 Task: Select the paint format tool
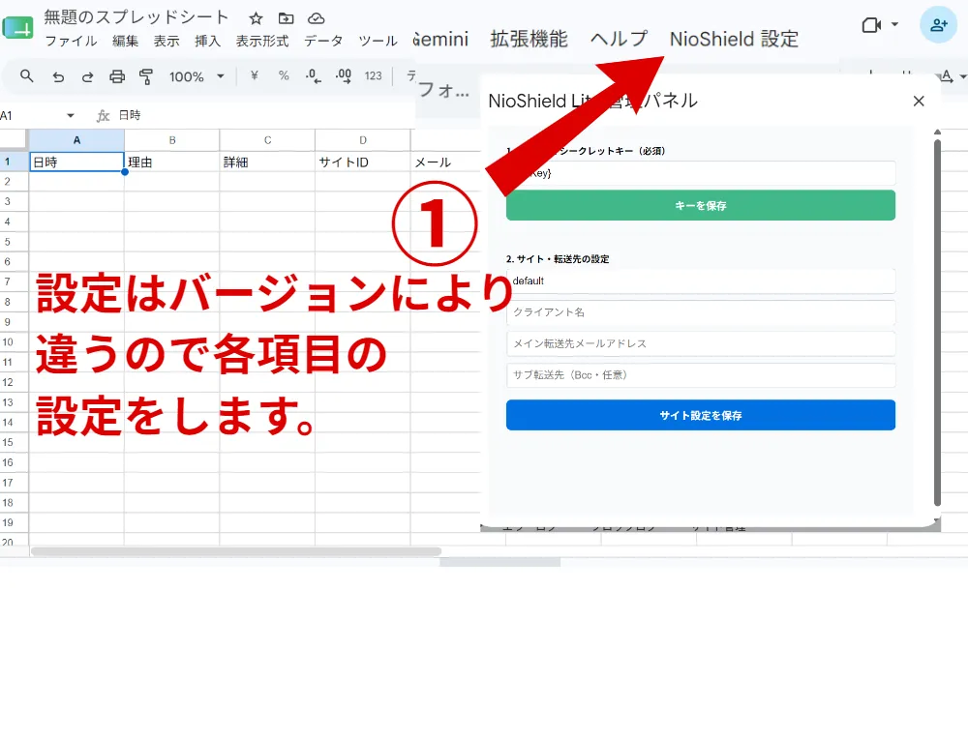(x=146, y=76)
